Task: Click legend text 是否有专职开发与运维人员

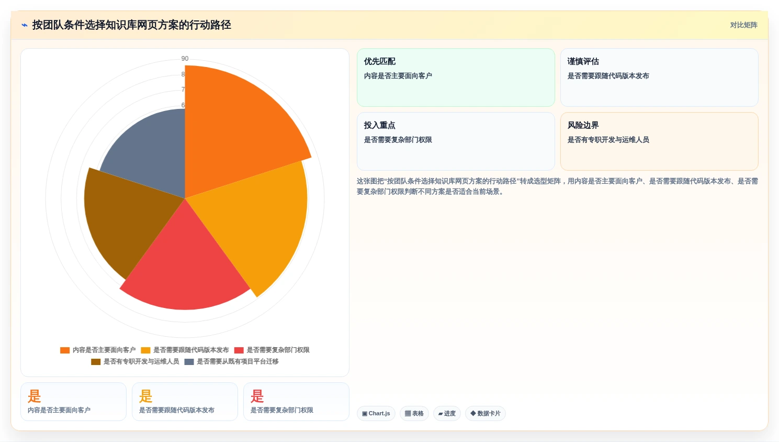Action: [x=141, y=362]
